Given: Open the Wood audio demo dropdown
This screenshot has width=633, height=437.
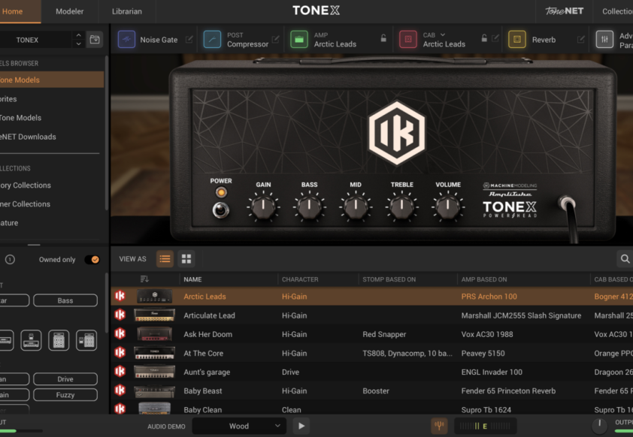Looking at the screenshot, I should pyautogui.click(x=239, y=426).
